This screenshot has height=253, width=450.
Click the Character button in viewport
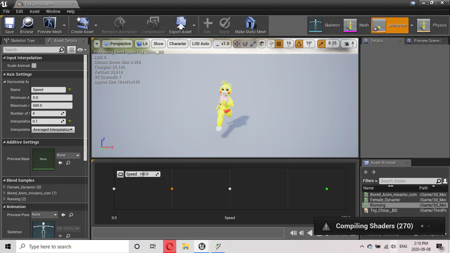coord(177,43)
